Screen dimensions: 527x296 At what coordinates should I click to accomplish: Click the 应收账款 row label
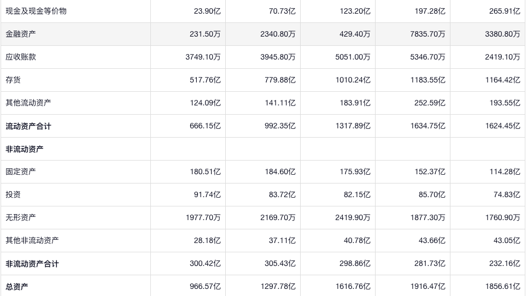(21, 57)
